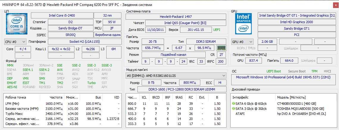
Task: Select the D2 stepping value
Action: click(x=71, y=22)
